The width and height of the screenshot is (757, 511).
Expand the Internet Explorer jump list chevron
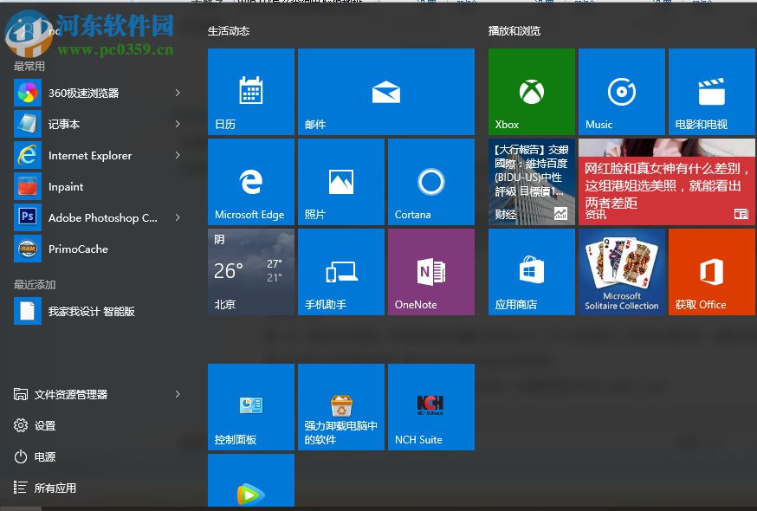coord(177,155)
